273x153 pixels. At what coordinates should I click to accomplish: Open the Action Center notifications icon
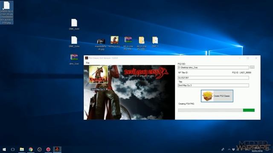click(267, 149)
